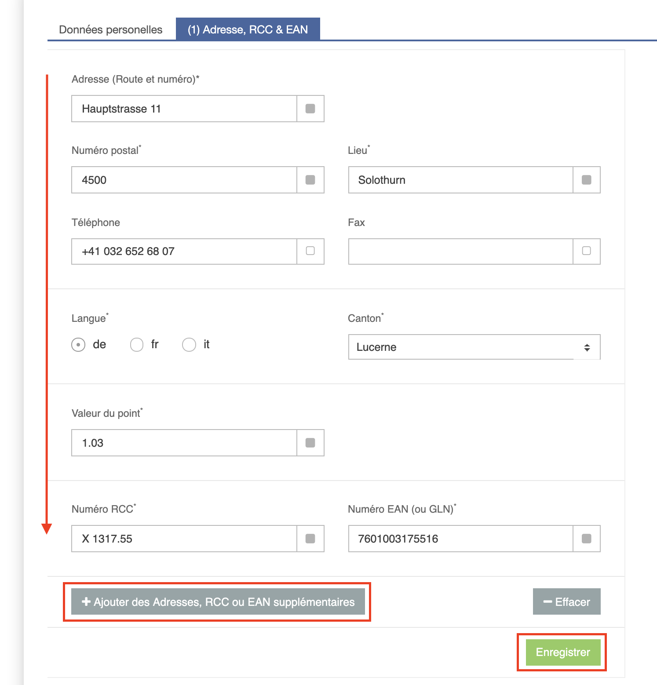
Task: Click the empty Fax input field
Action: (x=460, y=251)
